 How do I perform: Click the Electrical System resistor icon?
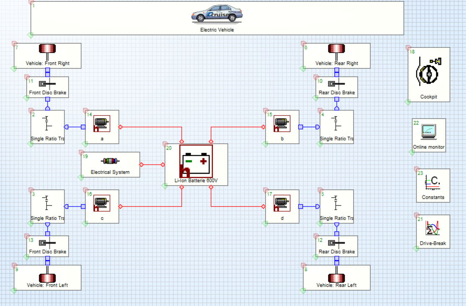pos(110,161)
